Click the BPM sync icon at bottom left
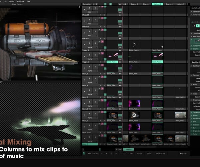 pyautogui.click(x=84, y=153)
